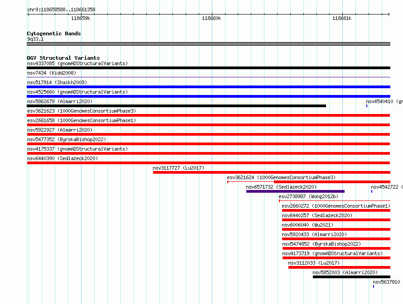
Task: Click nsv6571732 (Sedlazeck2020) label
Action: 281,187
